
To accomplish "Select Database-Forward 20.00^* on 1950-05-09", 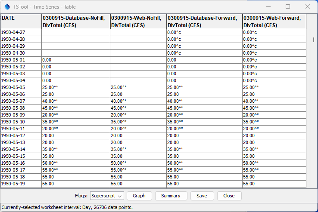I will point(204,115).
